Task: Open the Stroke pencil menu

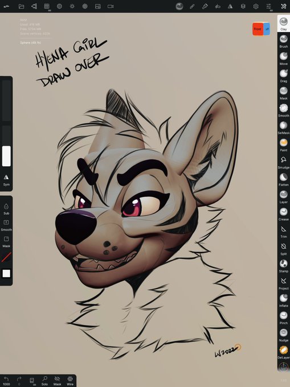Action: [x=192, y=6]
